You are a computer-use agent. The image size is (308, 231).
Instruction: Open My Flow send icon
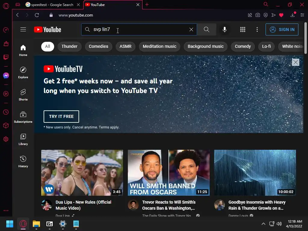point(273,15)
